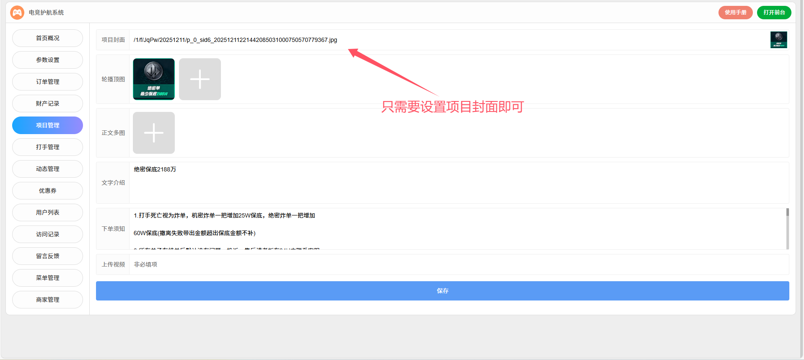Add a new body content image
Image resolution: width=804 pixels, height=360 pixels.
[153, 133]
